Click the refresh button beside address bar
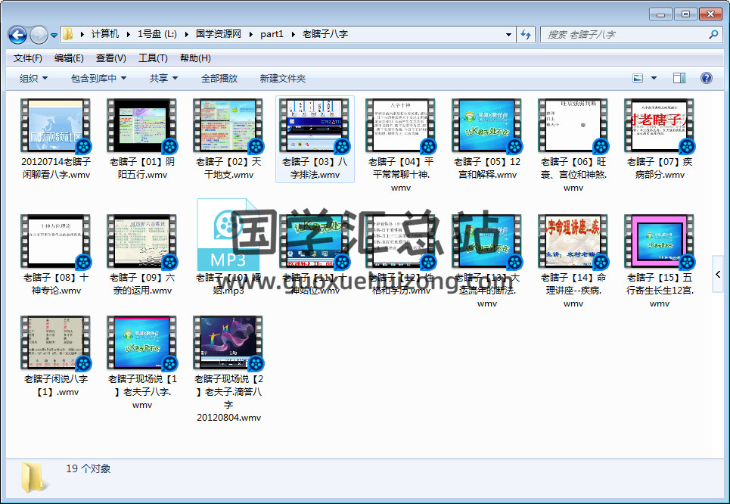Viewport: 730px width, 504px height. coord(527,35)
